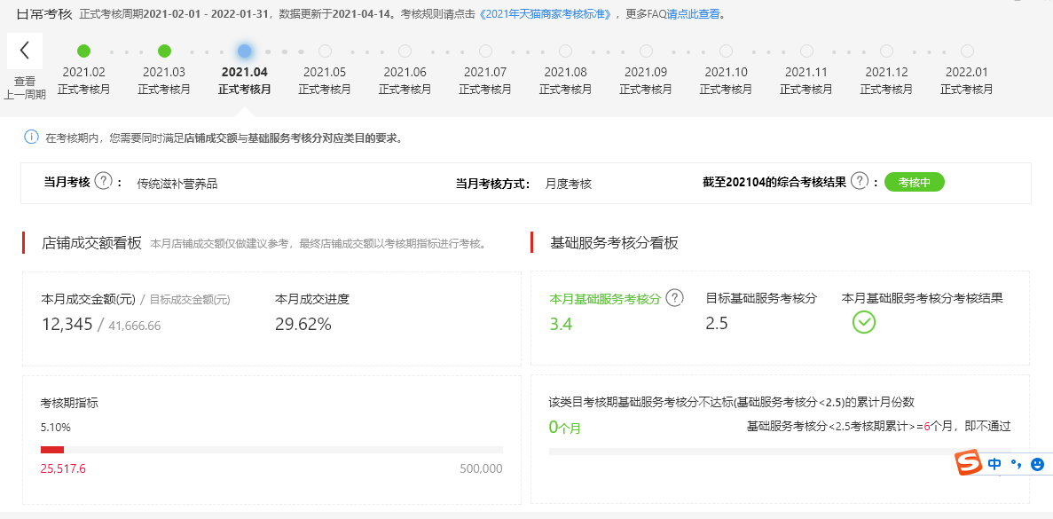Click the 店铺成交额看板 section heading
Image resolution: width=1053 pixels, height=519 pixels.
(x=91, y=243)
